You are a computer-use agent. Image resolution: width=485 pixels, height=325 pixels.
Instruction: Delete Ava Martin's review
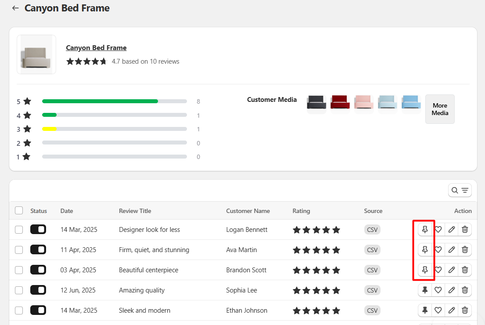point(465,250)
